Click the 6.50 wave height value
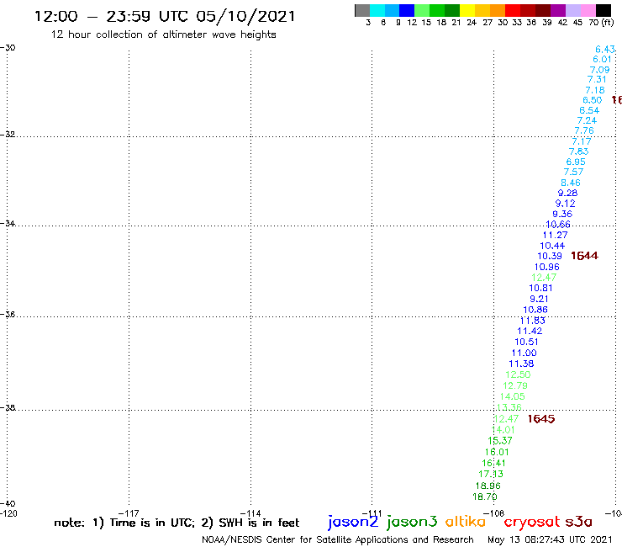The height and width of the screenshot is (547, 622). pos(593,100)
